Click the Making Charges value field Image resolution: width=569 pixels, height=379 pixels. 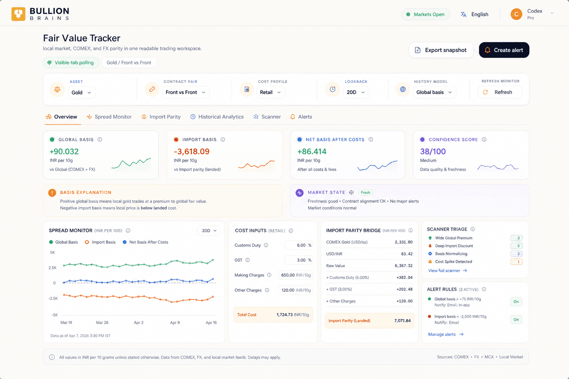coord(295,275)
